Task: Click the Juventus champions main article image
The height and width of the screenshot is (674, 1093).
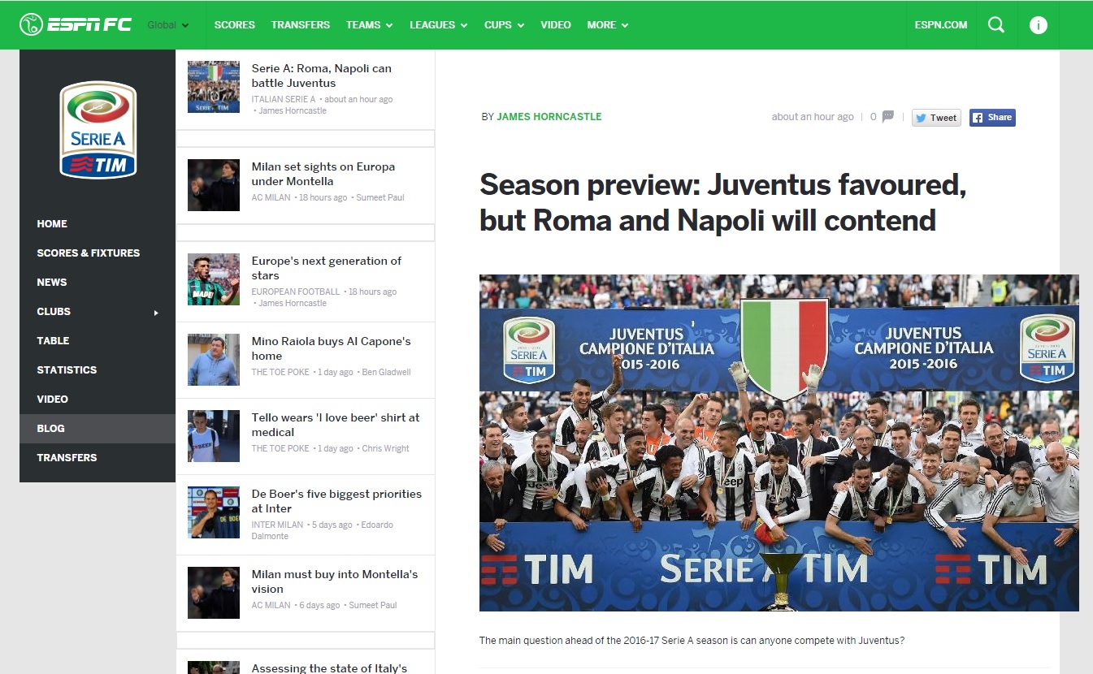Action: tap(779, 443)
